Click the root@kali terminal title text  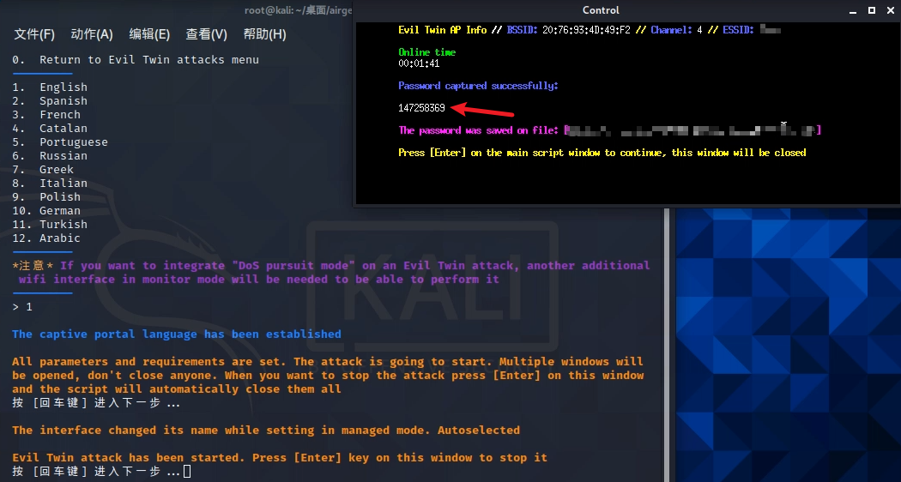(298, 10)
